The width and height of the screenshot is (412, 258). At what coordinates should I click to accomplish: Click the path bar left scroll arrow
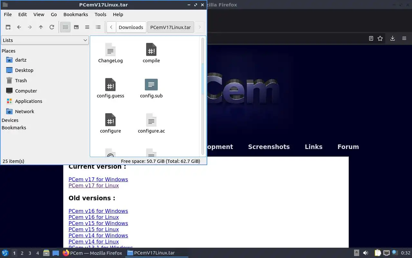click(111, 27)
